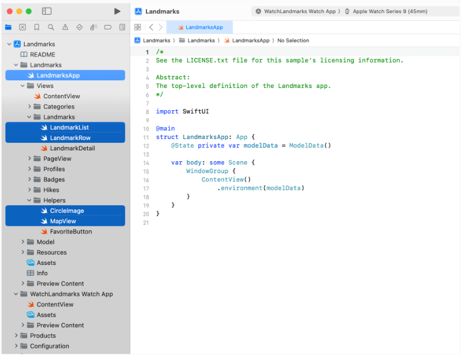Screen dimensions: 461x355
Task: Expand the Configuration folder
Action: coord(16,346)
